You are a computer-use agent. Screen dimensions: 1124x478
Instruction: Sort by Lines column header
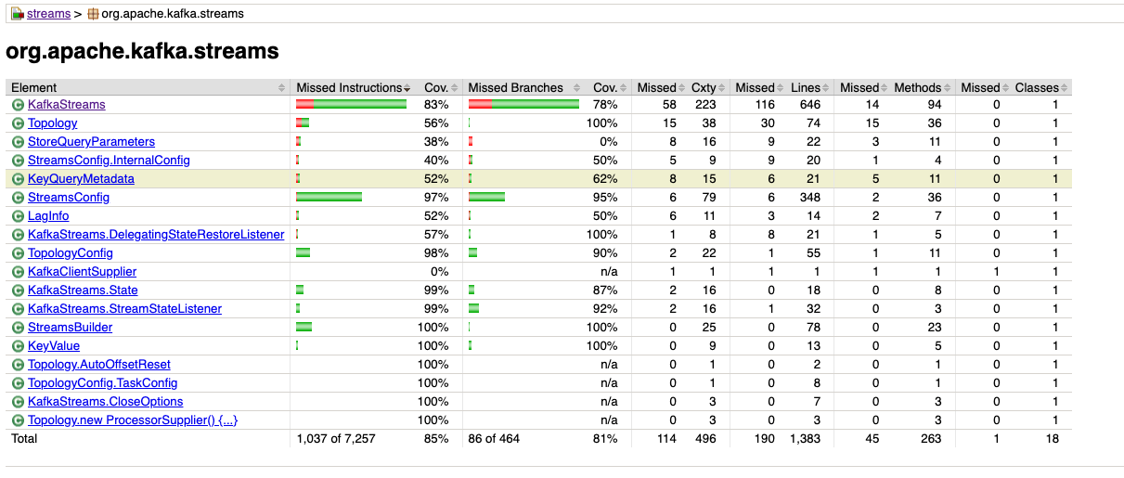click(x=805, y=87)
